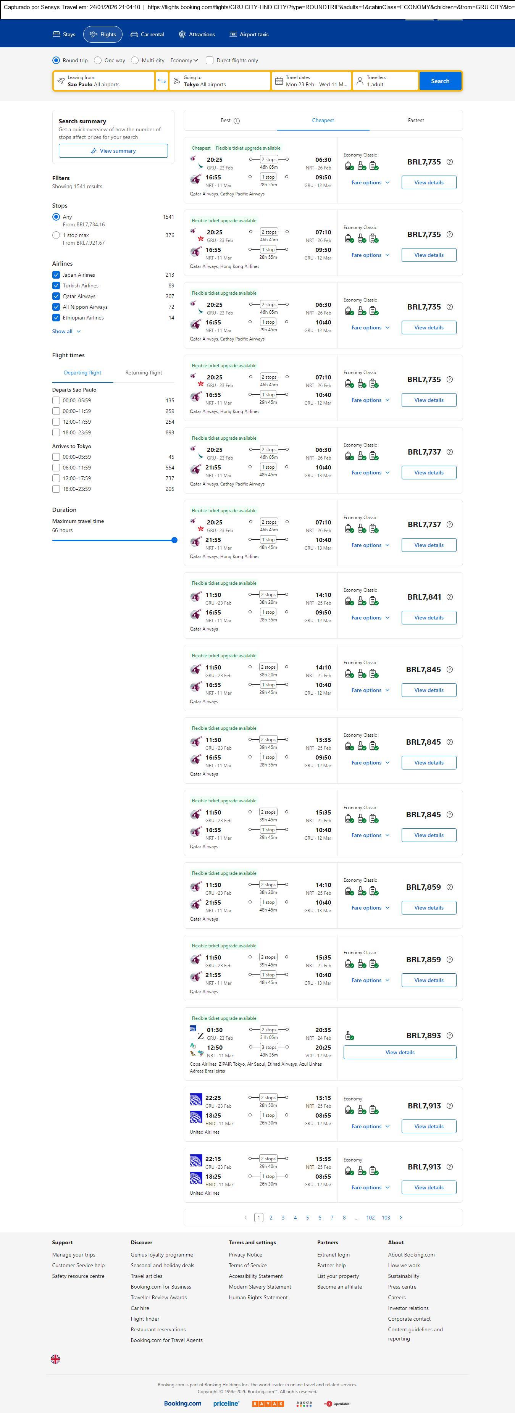The height and width of the screenshot is (1413, 515).
Task: Expand Fare options for the BRL7,913 United flight
Action: (370, 1126)
